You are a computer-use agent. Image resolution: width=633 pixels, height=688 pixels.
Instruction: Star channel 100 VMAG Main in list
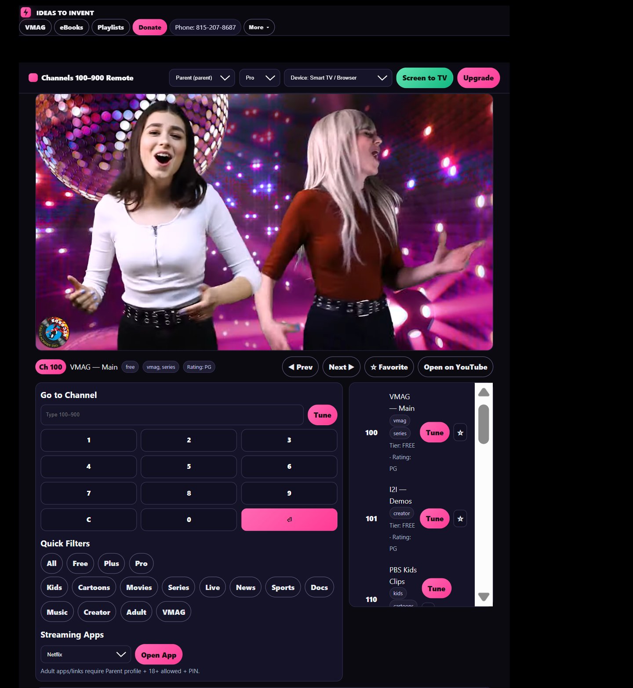[x=460, y=433]
